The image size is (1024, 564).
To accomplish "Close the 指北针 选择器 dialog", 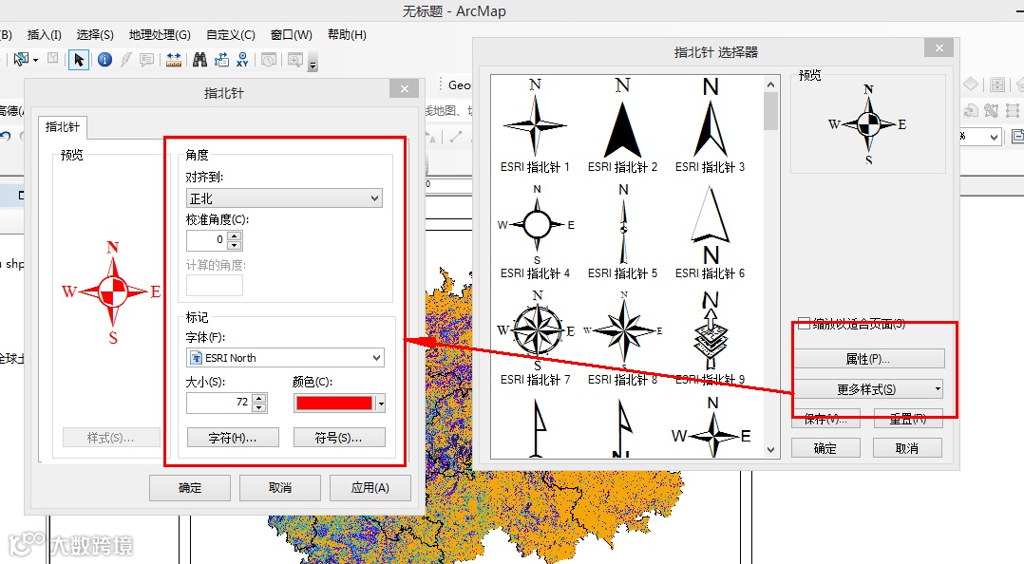I will [939, 47].
